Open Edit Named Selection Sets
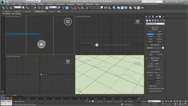Screen dimensions: 188x106 tap(87, 8)
